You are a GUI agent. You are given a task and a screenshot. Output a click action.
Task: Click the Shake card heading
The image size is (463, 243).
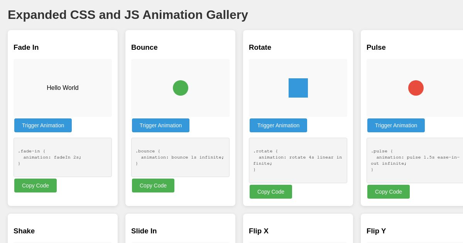[24, 231]
